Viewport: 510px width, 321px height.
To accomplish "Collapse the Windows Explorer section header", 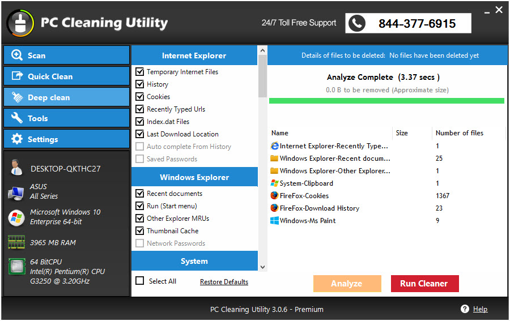I will (x=194, y=177).
